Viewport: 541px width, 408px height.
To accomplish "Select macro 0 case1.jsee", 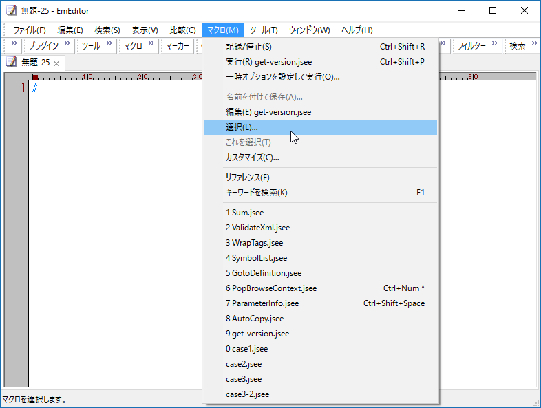I will [320, 349].
